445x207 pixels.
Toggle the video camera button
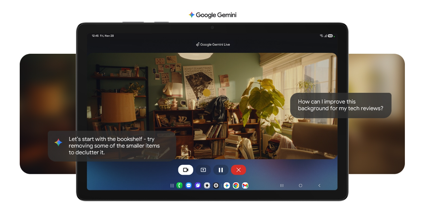point(186,170)
